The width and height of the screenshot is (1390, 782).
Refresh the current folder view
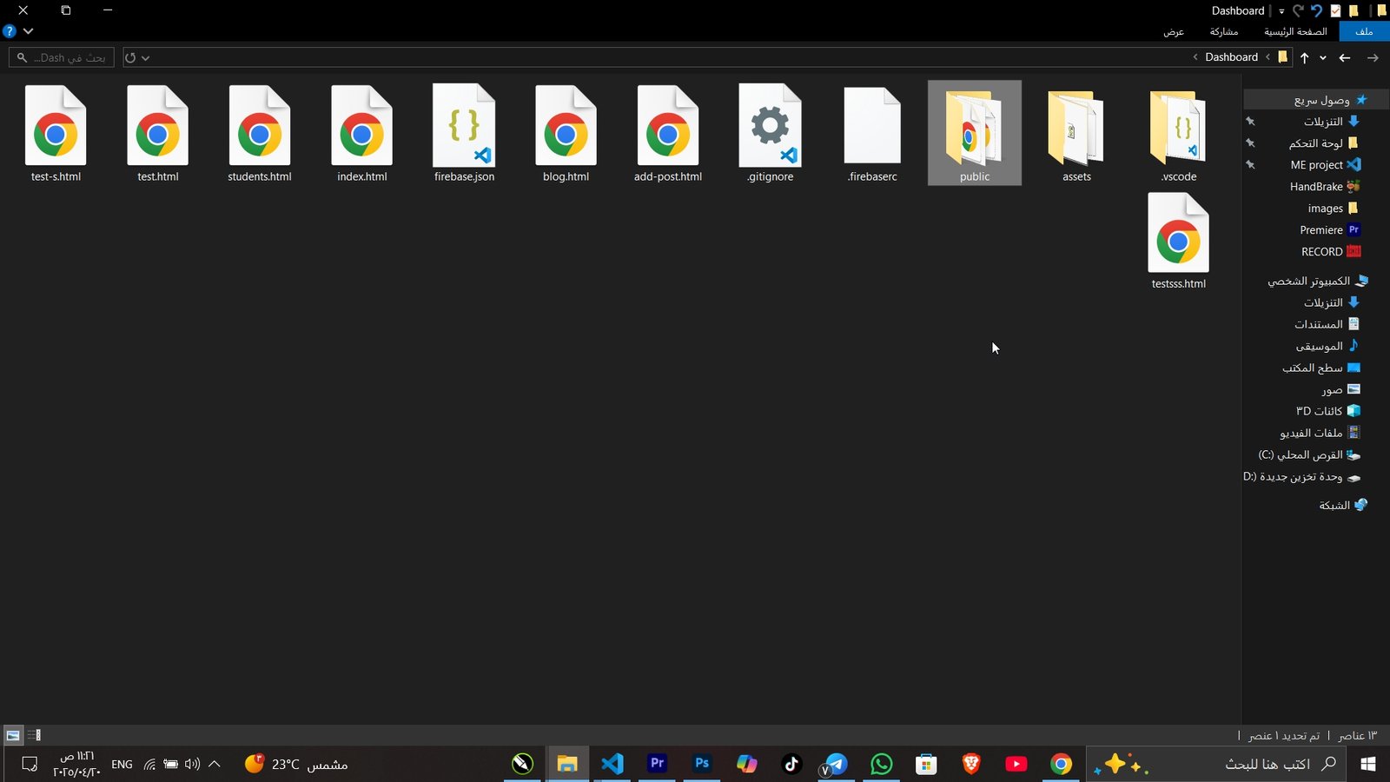coord(130,57)
